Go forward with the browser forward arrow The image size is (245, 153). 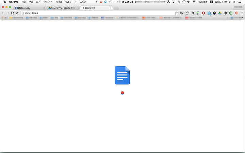tap(7, 13)
